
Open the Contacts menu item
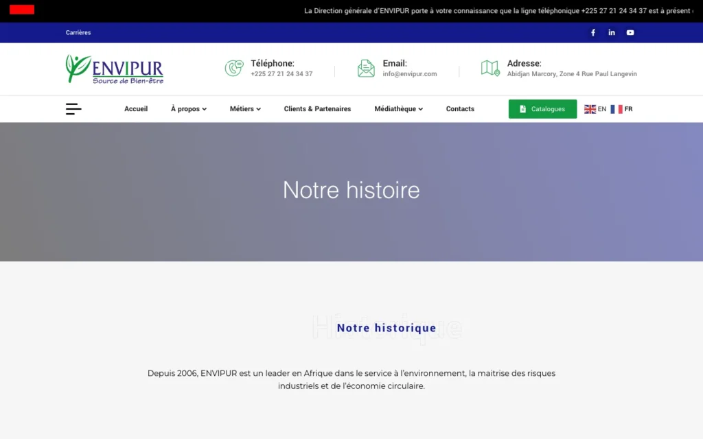(x=460, y=109)
